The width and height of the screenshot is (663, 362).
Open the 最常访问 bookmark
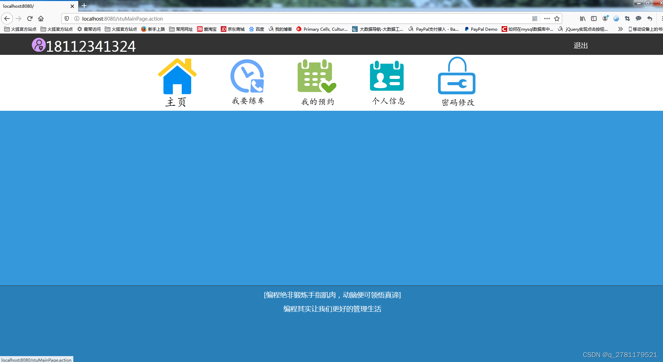pos(89,29)
